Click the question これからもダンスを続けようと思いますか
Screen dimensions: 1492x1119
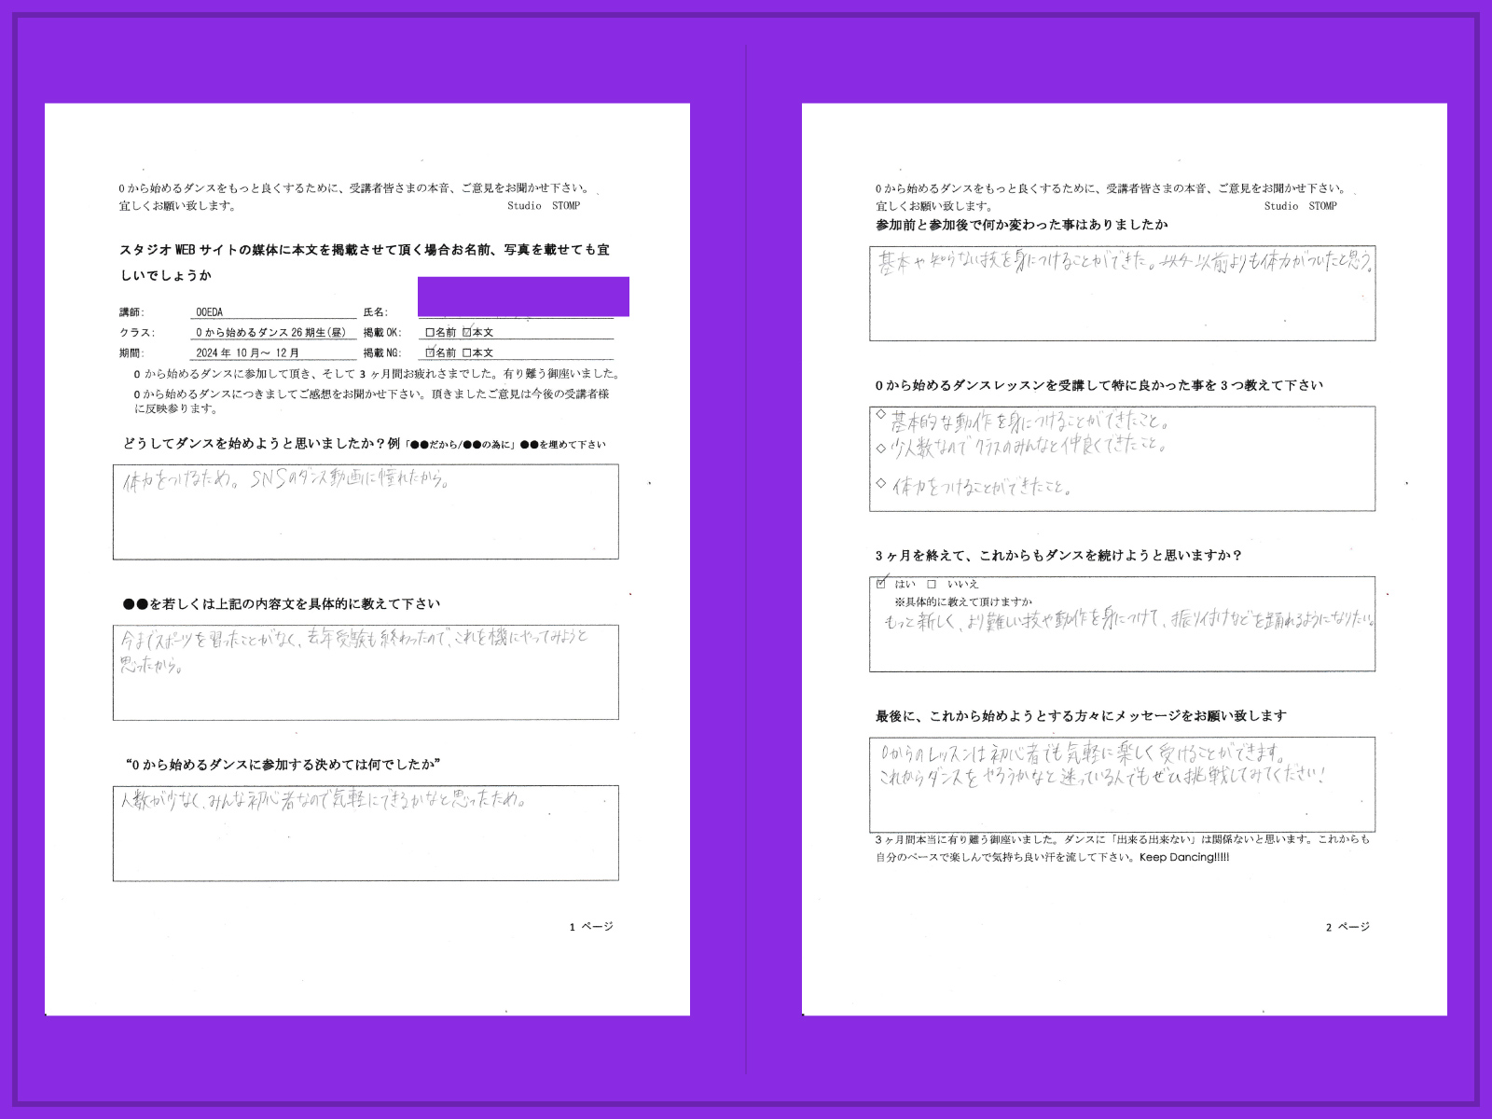[x=1059, y=556]
